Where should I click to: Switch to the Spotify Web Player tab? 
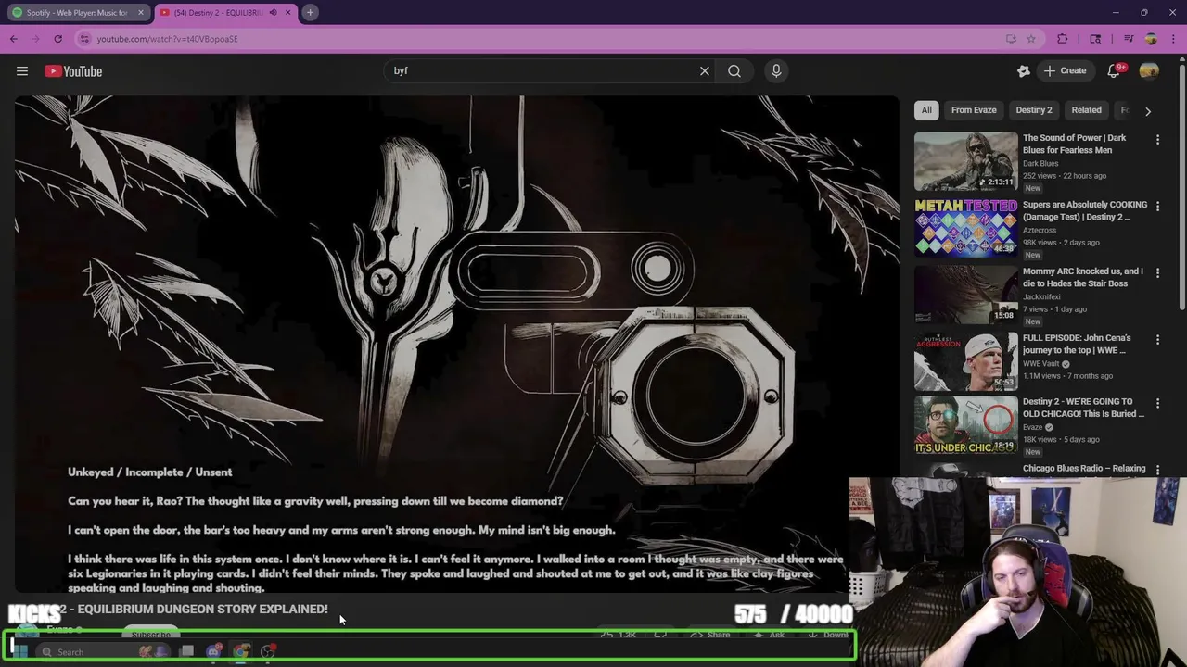[x=77, y=12]
